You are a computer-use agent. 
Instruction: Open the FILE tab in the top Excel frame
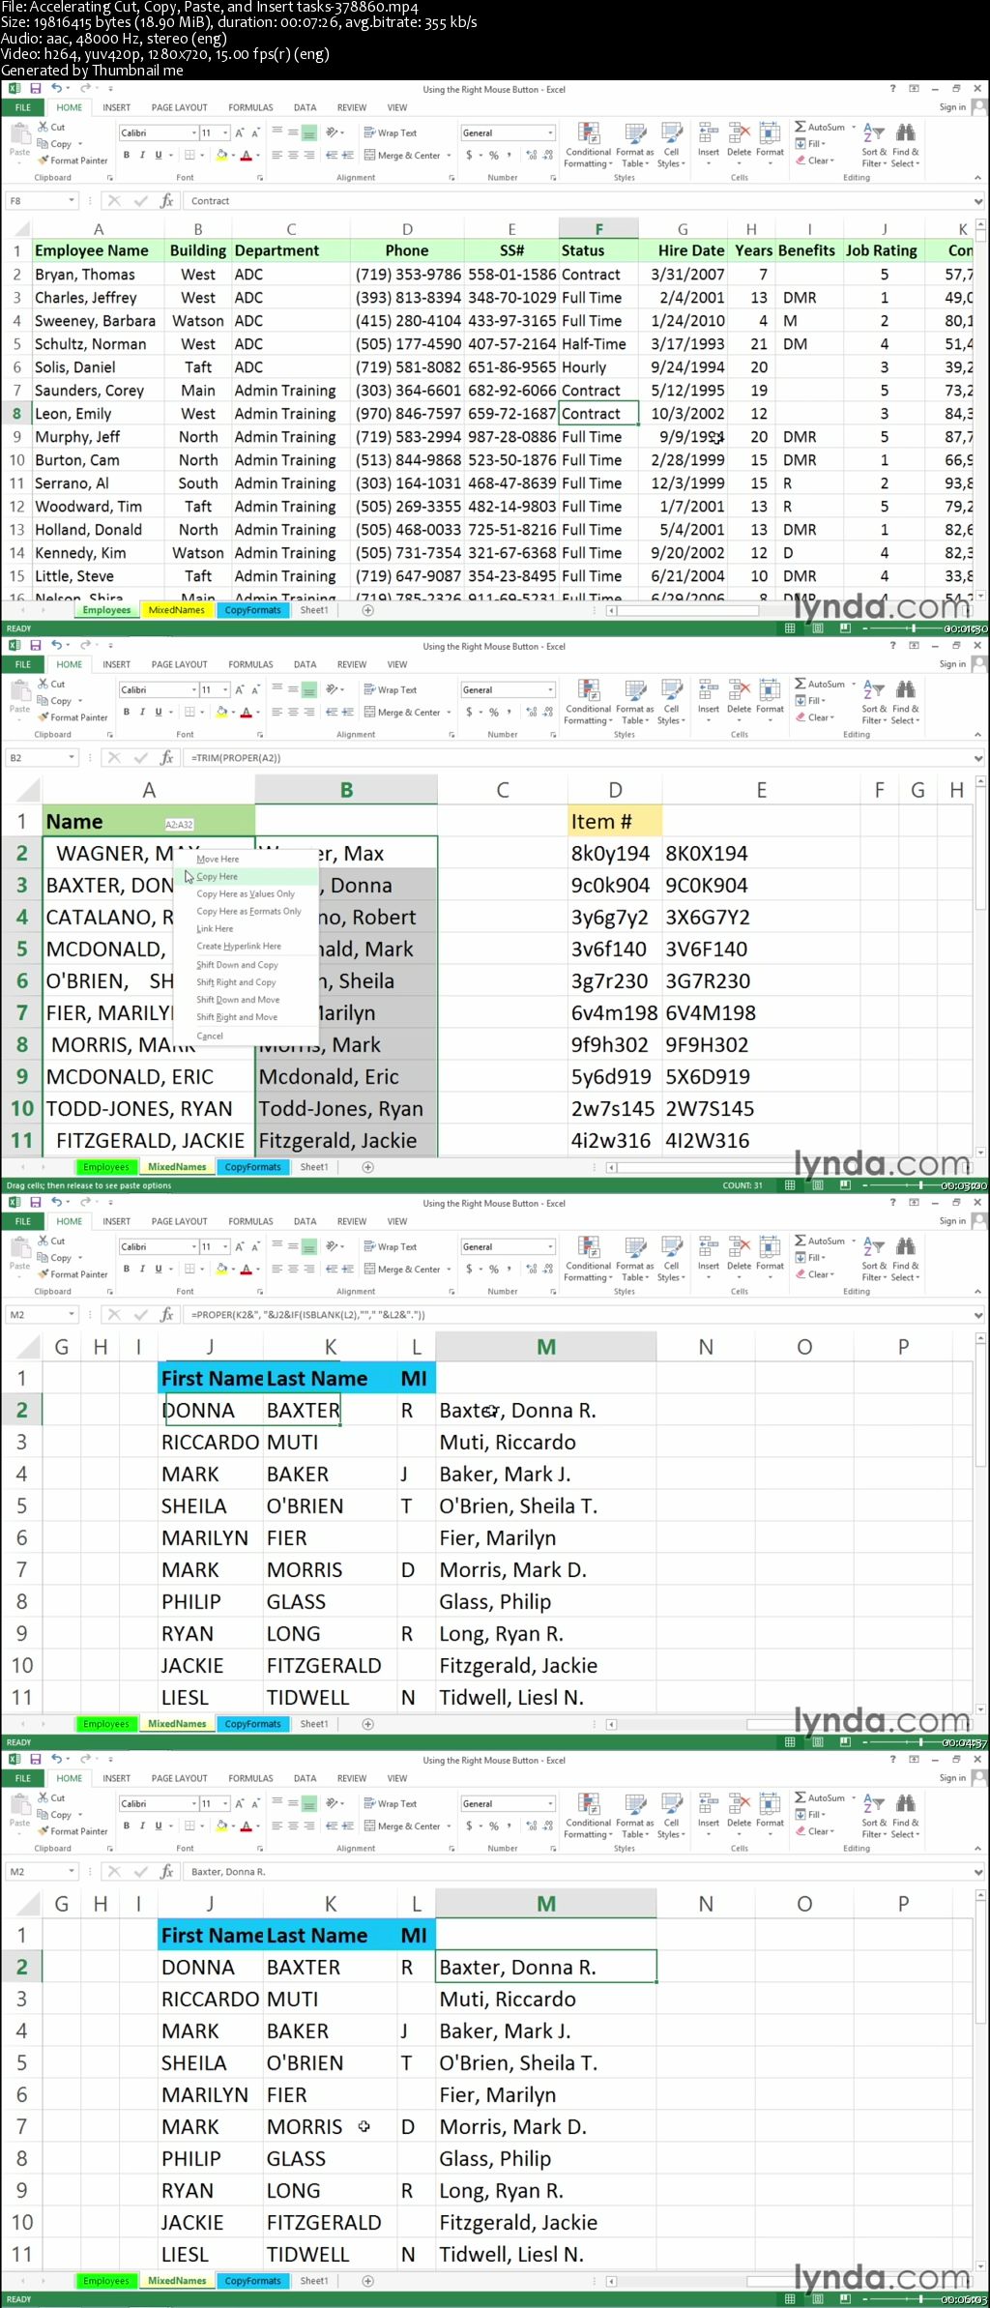[23, 107]
